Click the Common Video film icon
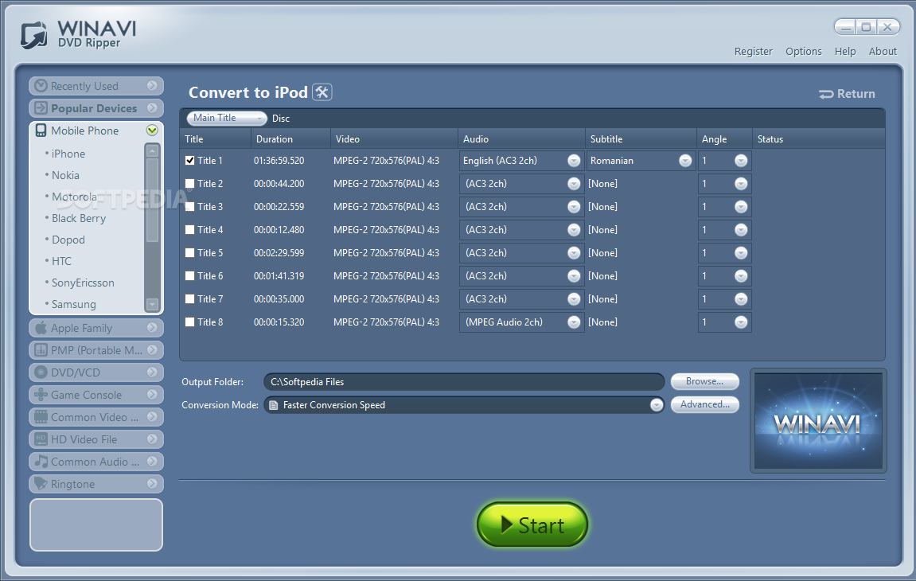This screenshot has height=581, width=916. (41, 417)
